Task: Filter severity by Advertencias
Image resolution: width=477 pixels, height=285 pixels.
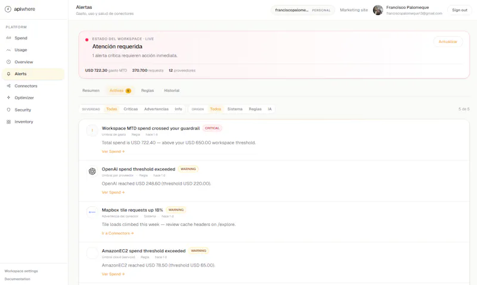Action: click(156, 109)
